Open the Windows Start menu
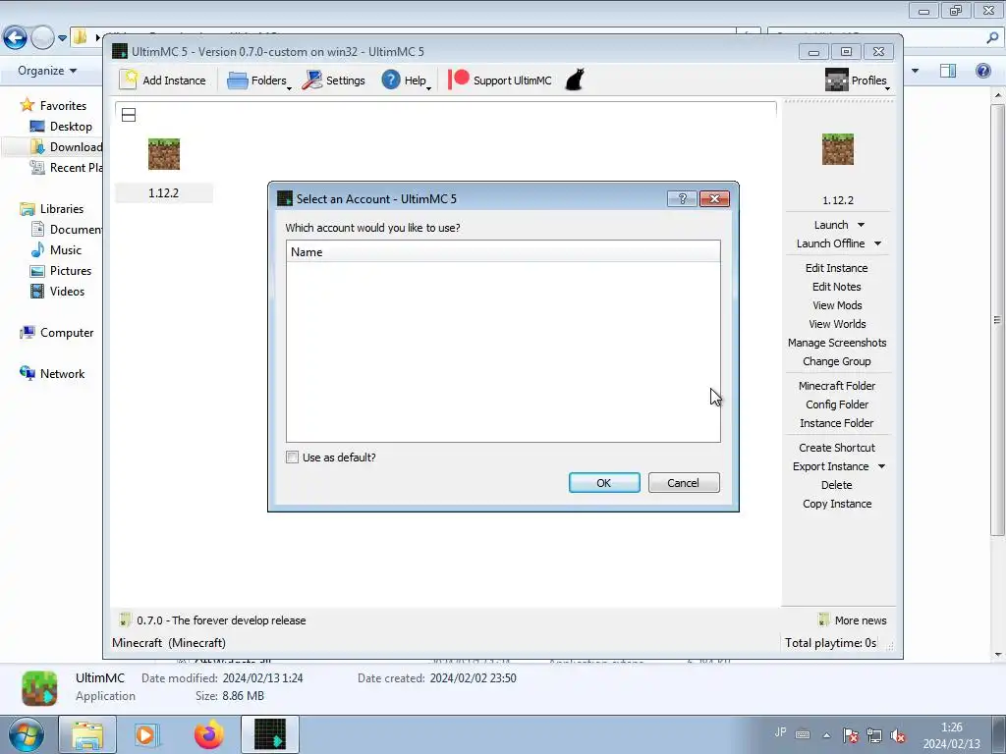The width and height of the screenshot is (1006, 754). tap(25, 734)
